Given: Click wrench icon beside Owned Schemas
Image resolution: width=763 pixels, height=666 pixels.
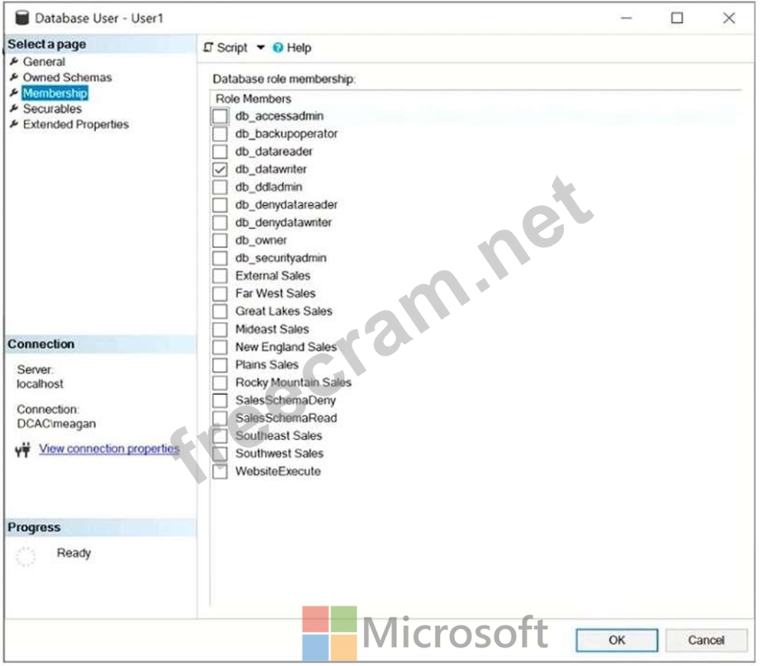Looking at the screenshot, I should click(x=13, y=78).
